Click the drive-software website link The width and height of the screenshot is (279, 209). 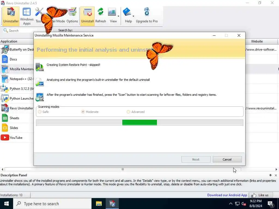(261, 50)
